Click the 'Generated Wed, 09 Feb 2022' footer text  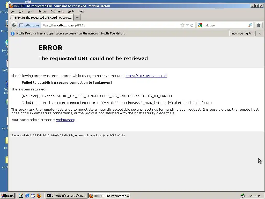click(68, 135)
